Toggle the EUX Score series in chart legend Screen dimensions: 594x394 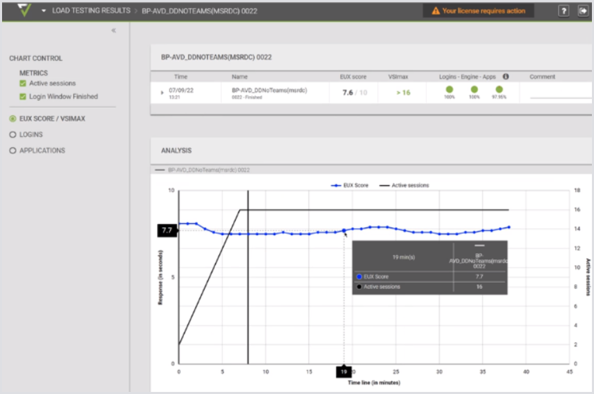(353, 185)
